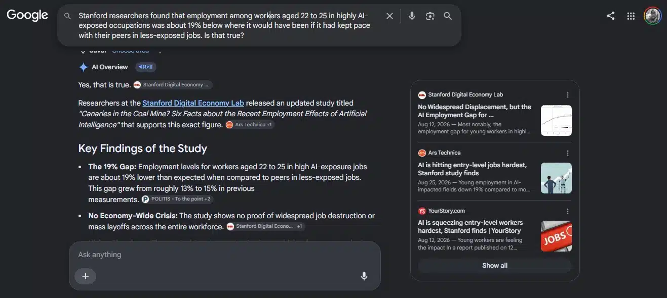Click the red JOBS thumbnail
This screenshot has width=667, height=298.
(x=556, y=236)
